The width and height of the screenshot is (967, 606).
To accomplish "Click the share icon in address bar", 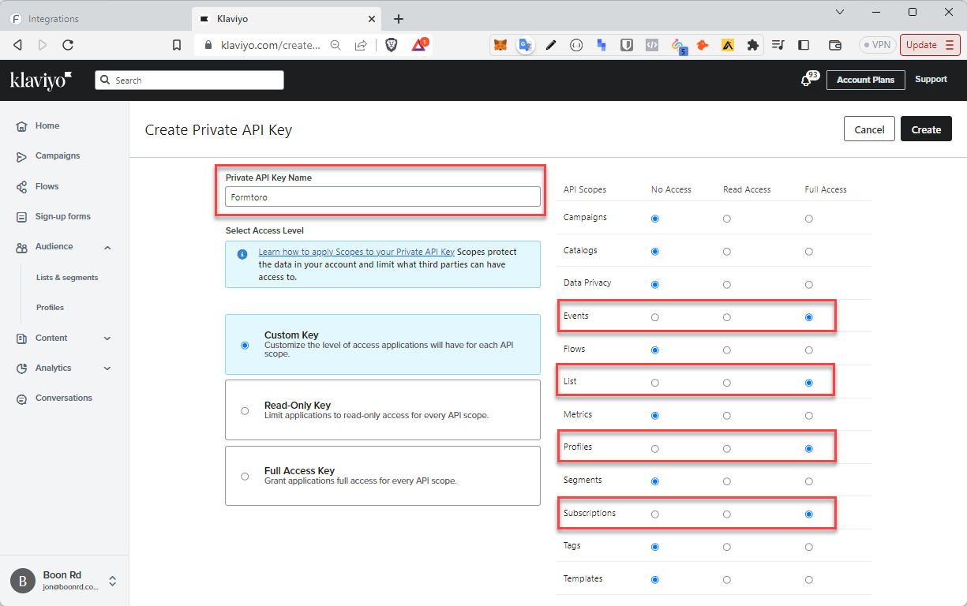I will (361, 45).
